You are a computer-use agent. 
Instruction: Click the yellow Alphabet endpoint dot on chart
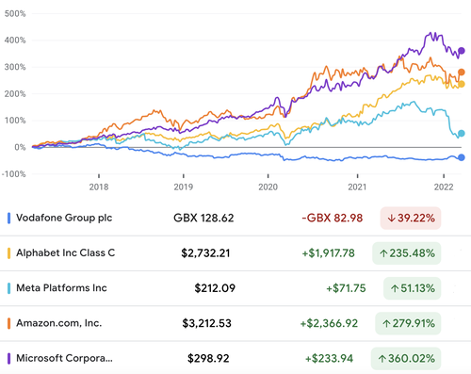point(462,84)
